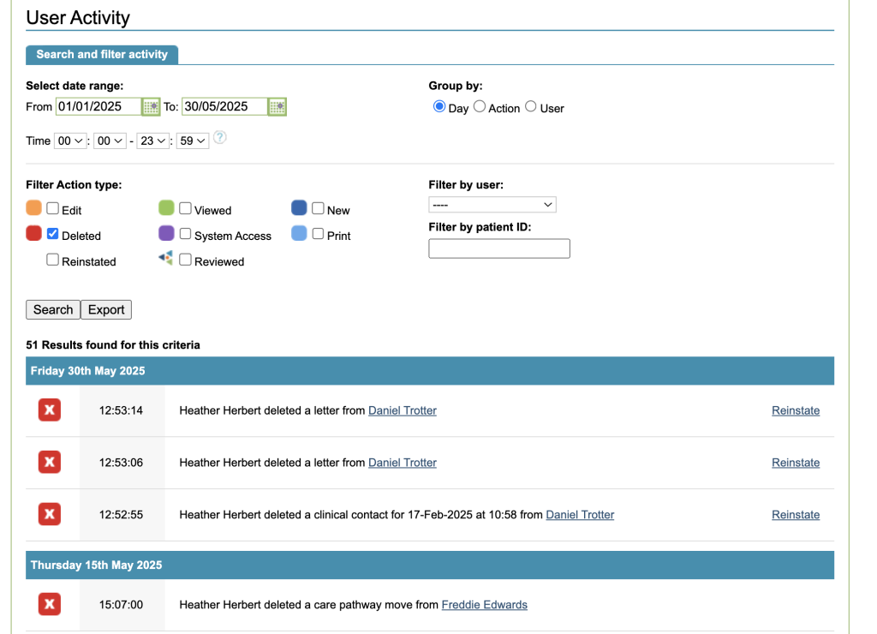Image resolution: width=877 pixels, height=634 pixels.
Task: Open the From date calendar picker icon
Action: (x=151, y=107)
